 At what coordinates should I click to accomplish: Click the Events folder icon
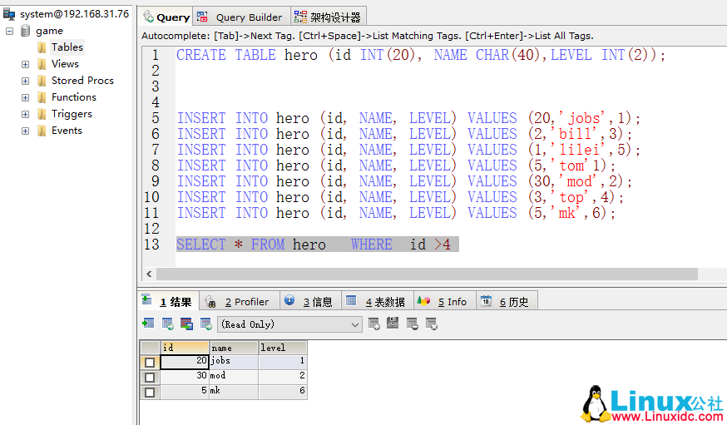(x=42, y=131)
